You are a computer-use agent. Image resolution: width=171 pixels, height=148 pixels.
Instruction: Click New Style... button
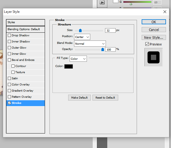(x=154, y=37)
